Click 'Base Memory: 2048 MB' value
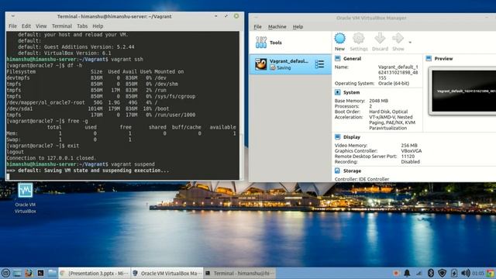The image size is (496, 279). [378, 101]
